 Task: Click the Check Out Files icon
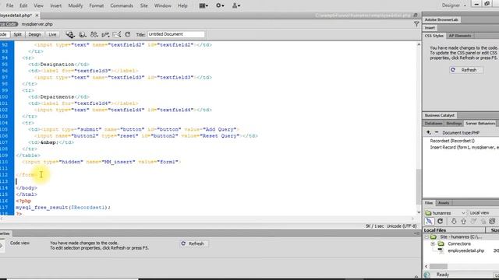pyautogui.click(x=473, y=221)
